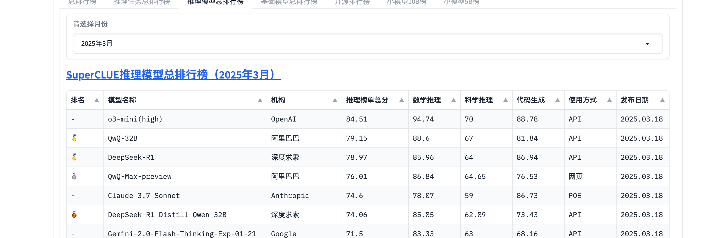719x238 pixels.
Task: Click QwQ-32B model name cell
Action: click(x=185, y=138)
